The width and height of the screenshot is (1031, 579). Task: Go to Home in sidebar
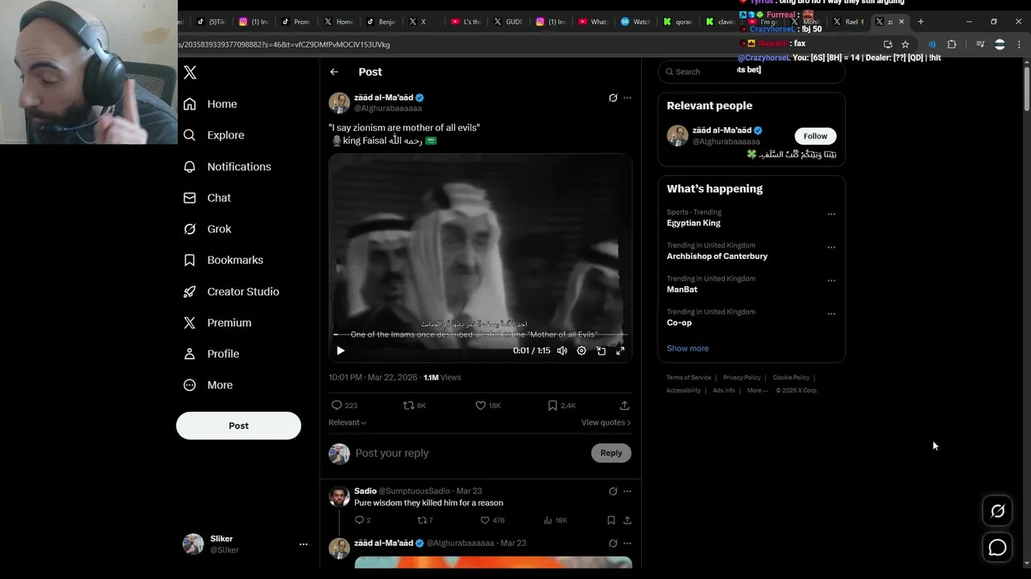click(210, 104)
